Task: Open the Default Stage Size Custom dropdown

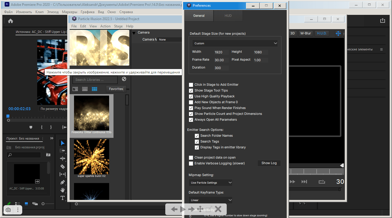Action: [235, 43]
